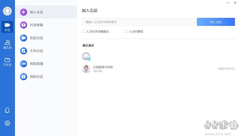239x136 pixels.
Task: Close the application window
Action: coord(235,3)
